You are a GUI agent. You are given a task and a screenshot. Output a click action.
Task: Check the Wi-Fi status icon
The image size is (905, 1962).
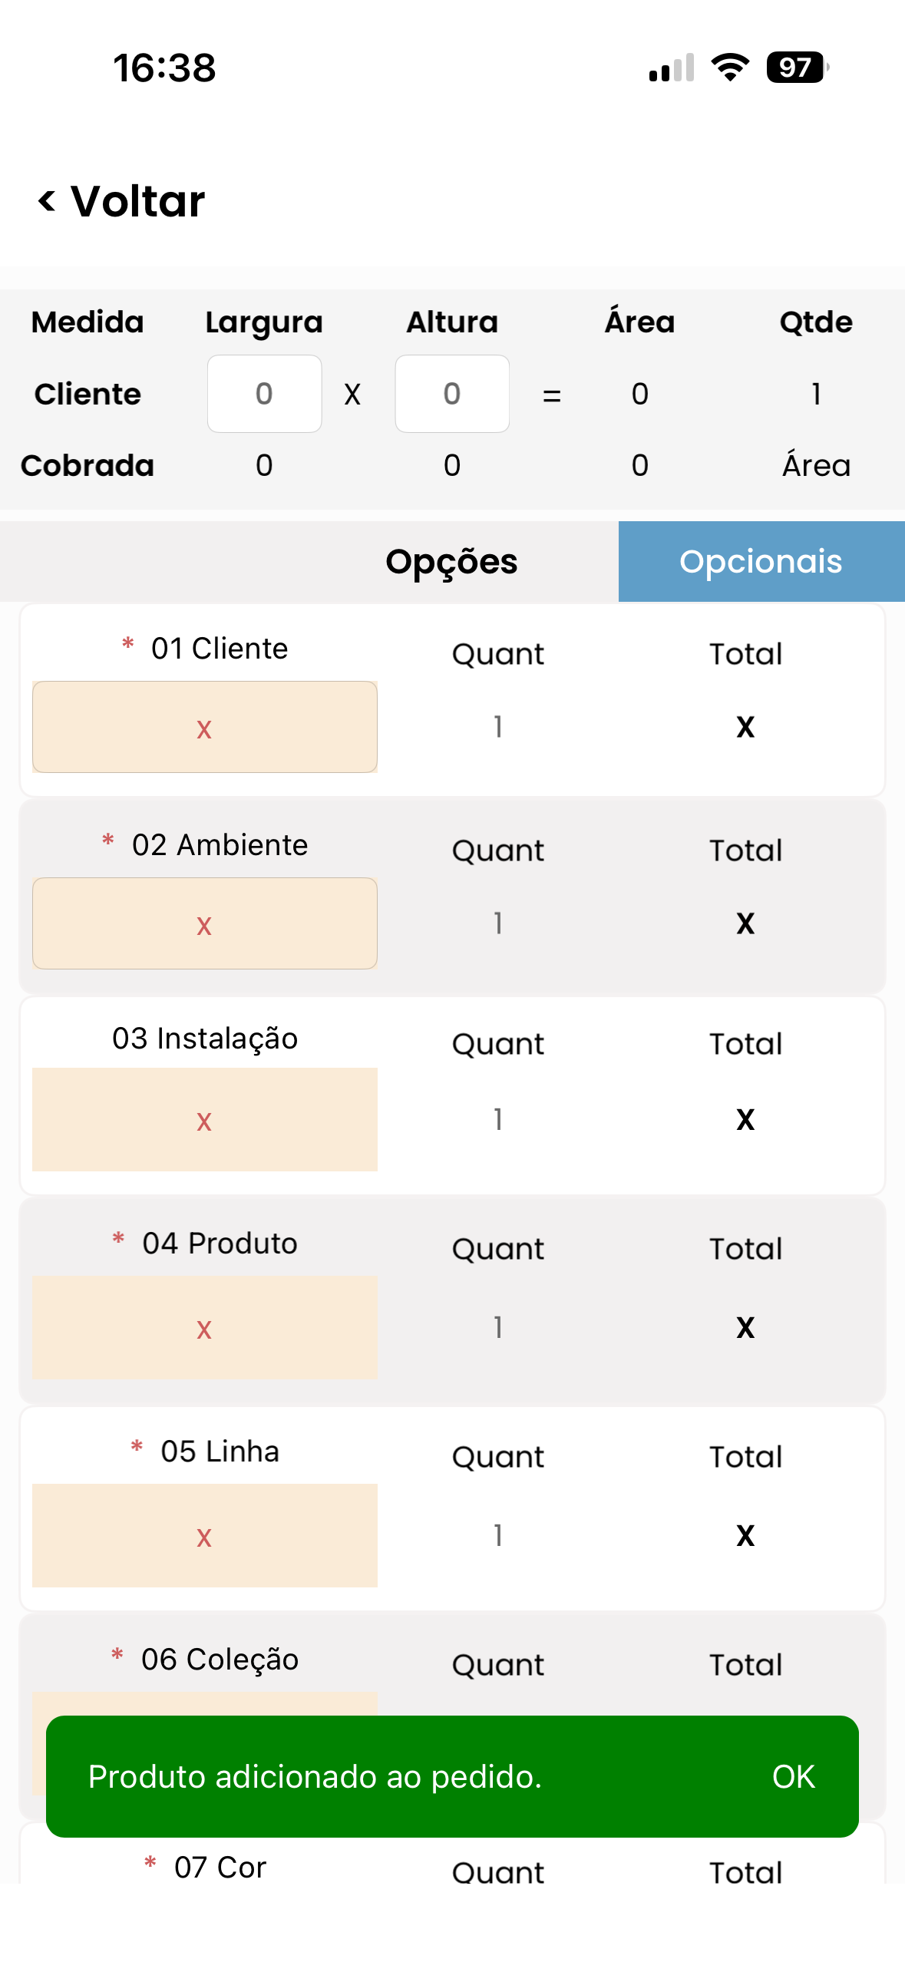click(730, 68)
